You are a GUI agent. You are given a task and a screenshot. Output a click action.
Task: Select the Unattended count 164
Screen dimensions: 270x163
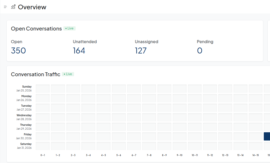point(79,50)
